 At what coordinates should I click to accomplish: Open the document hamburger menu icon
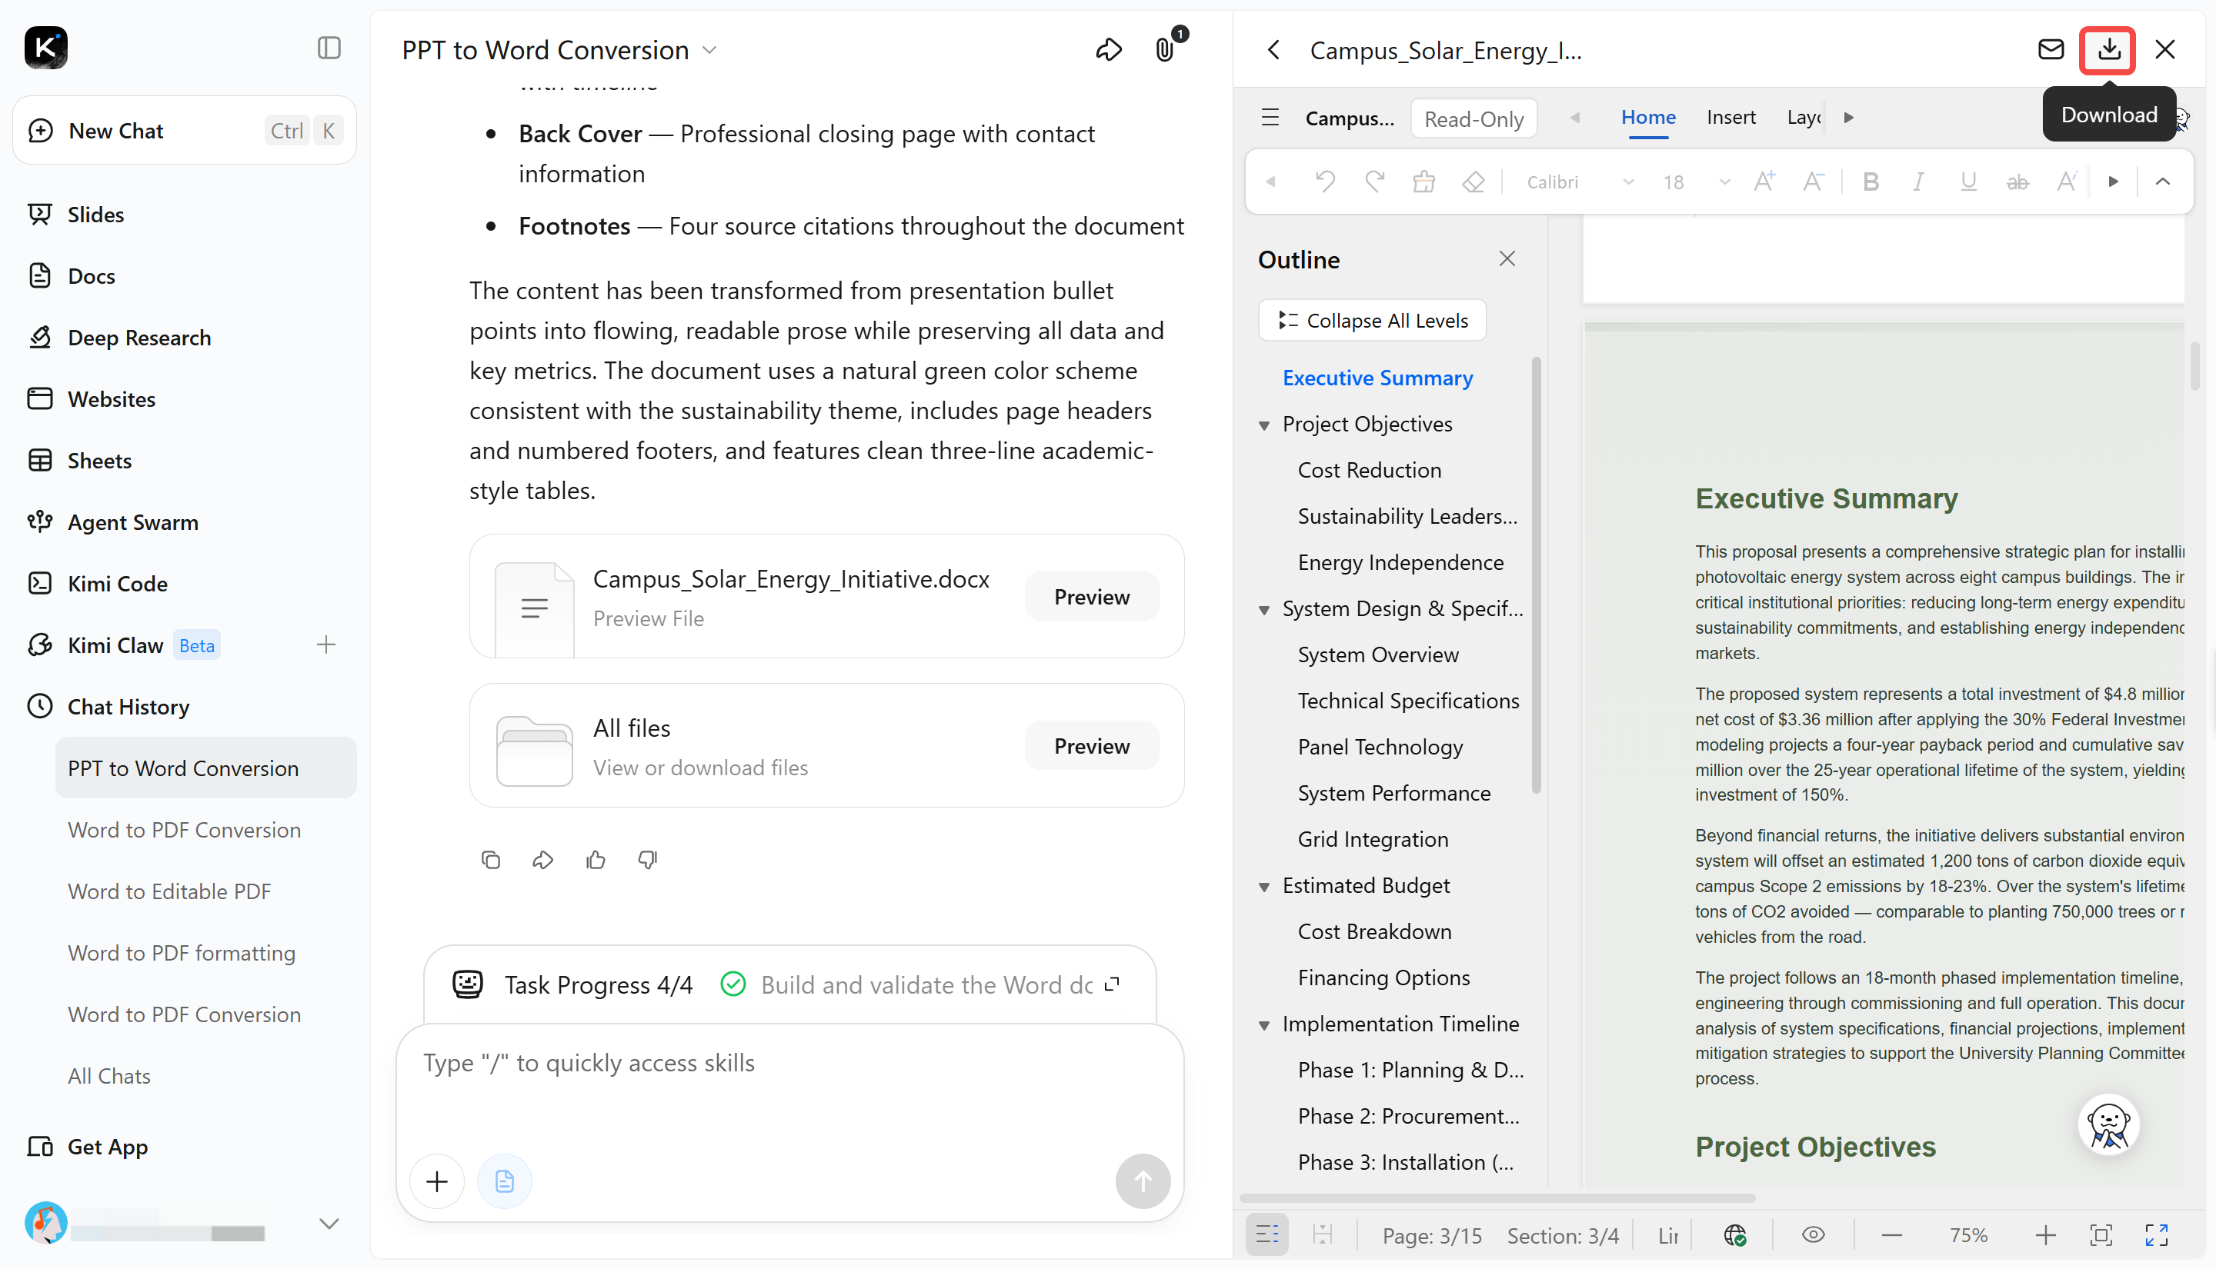click(1270, 117)
